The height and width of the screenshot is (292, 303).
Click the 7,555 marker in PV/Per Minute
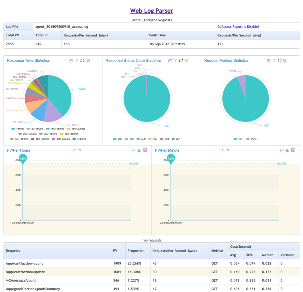point(171,158)
